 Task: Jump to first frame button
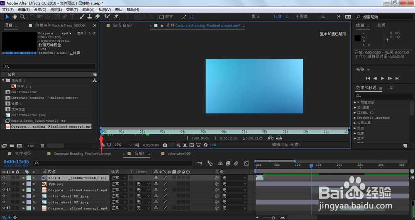[x=368, y=78]
